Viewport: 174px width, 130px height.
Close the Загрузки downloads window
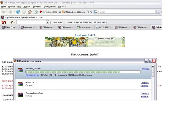tap(154, 61)
